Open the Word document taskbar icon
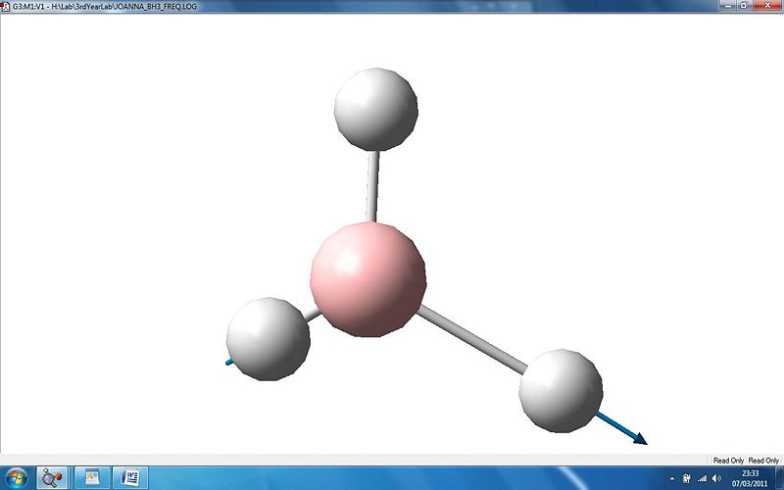The width and height of the screenshot is (784, 490). pyautogui.click(x=130, y=477)
